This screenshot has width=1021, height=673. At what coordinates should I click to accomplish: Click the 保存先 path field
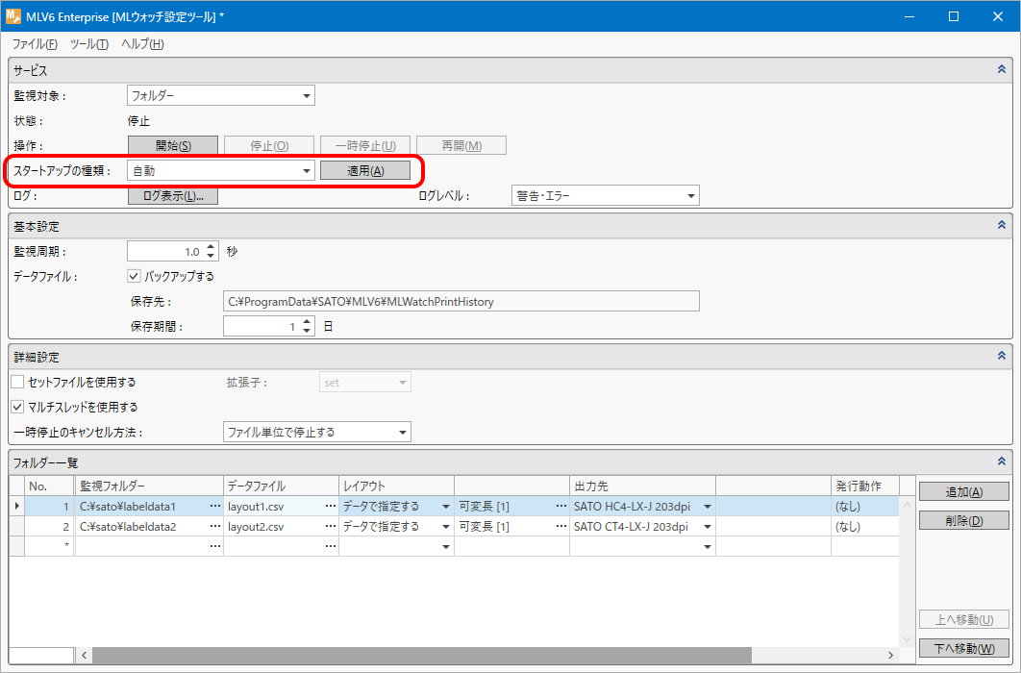[461, 301]
